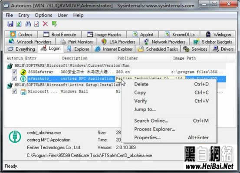Click the Refresh toolbar icon
The height and width of the screenshot is (173, 240).
[x=19, y=24]
